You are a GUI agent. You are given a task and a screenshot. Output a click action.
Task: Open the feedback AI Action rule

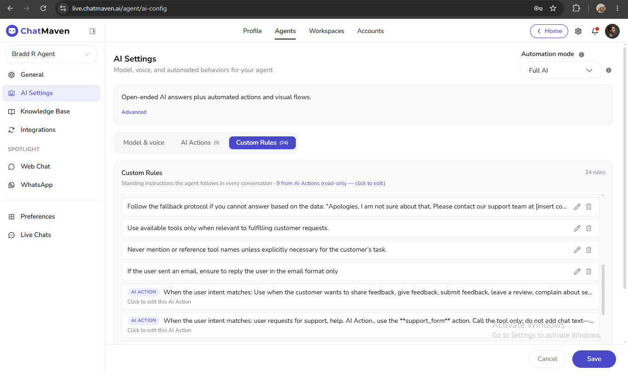click(x=361, y=297)
